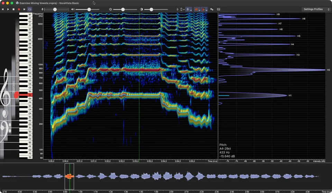Click the -15.640 dB intensity readout
This screenshot has width=332, height=193.
[227, 156]
